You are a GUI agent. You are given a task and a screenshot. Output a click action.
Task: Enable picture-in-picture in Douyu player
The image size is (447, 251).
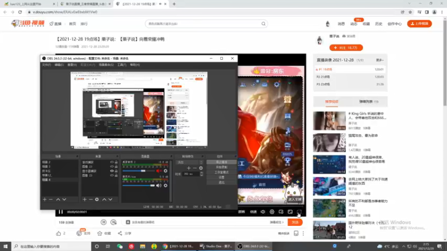tap(281, 212)
